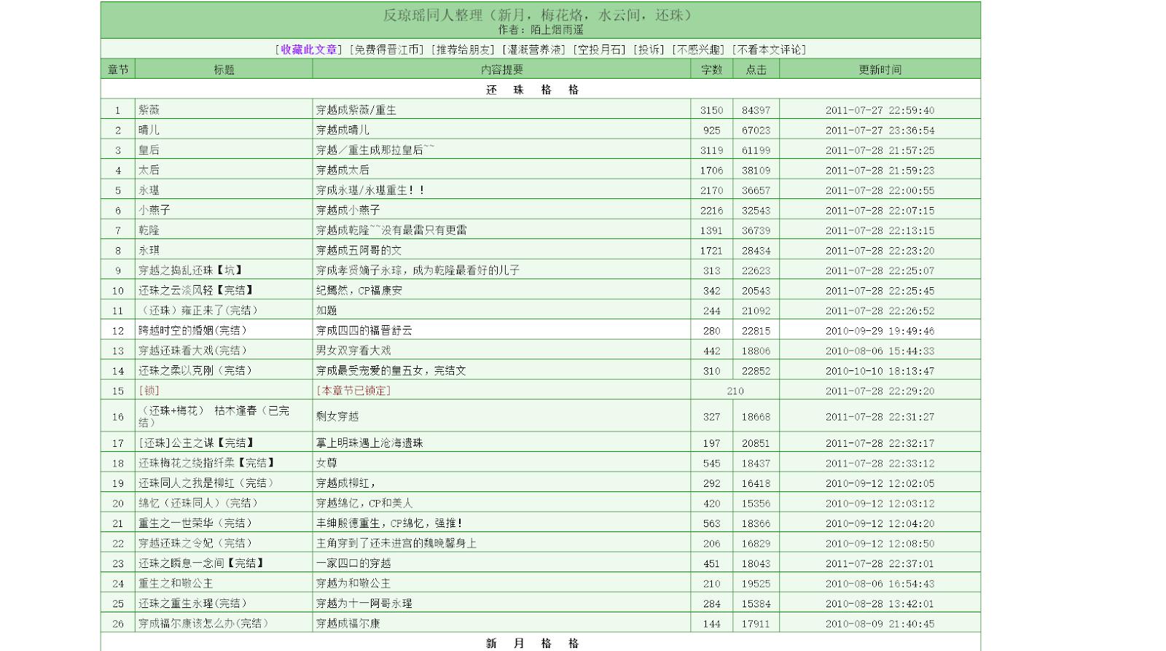
Task: Click click count 84397
Action: (756, 110)
